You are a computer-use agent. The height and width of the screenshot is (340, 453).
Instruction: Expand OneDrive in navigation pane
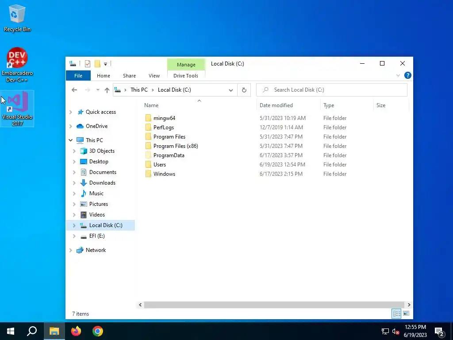pos(70,126)
